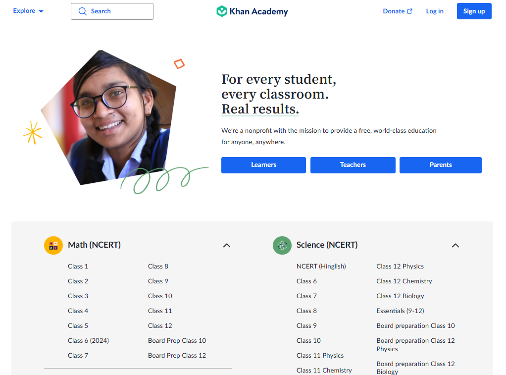Open Science Class 10
The width and height of the screenshot is (506, 375).
(308, 340)
